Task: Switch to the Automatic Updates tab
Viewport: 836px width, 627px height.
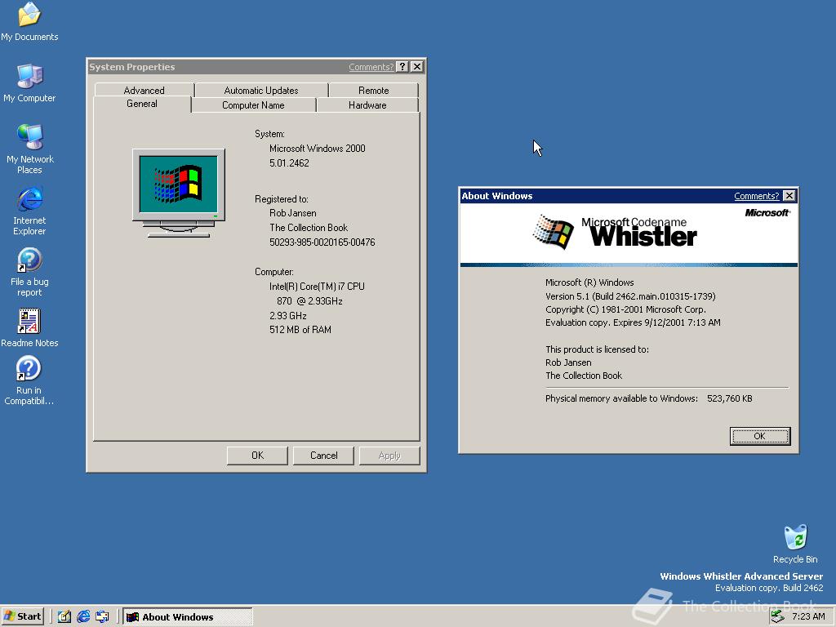Action: point(261,90)
